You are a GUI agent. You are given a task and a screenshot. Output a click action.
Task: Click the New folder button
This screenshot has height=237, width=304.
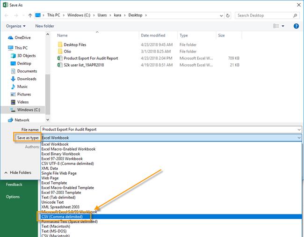(45, 26)
